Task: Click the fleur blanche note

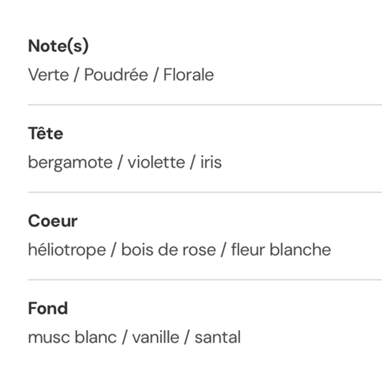Action: 281,249
